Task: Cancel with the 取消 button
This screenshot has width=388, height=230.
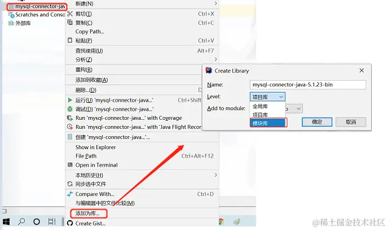Action: click(351, 122)
